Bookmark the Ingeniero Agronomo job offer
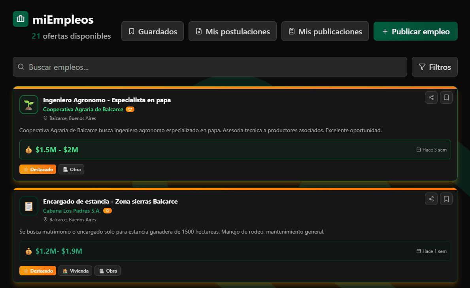Viewport: 470px width, 288px height. [x=446, y=97]
